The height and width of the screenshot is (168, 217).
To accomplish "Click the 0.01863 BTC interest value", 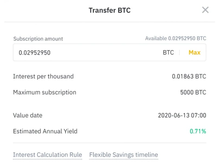I will 189,76.
